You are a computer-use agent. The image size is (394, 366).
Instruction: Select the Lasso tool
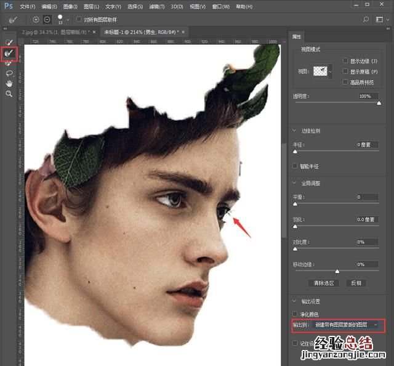(9, 73)
